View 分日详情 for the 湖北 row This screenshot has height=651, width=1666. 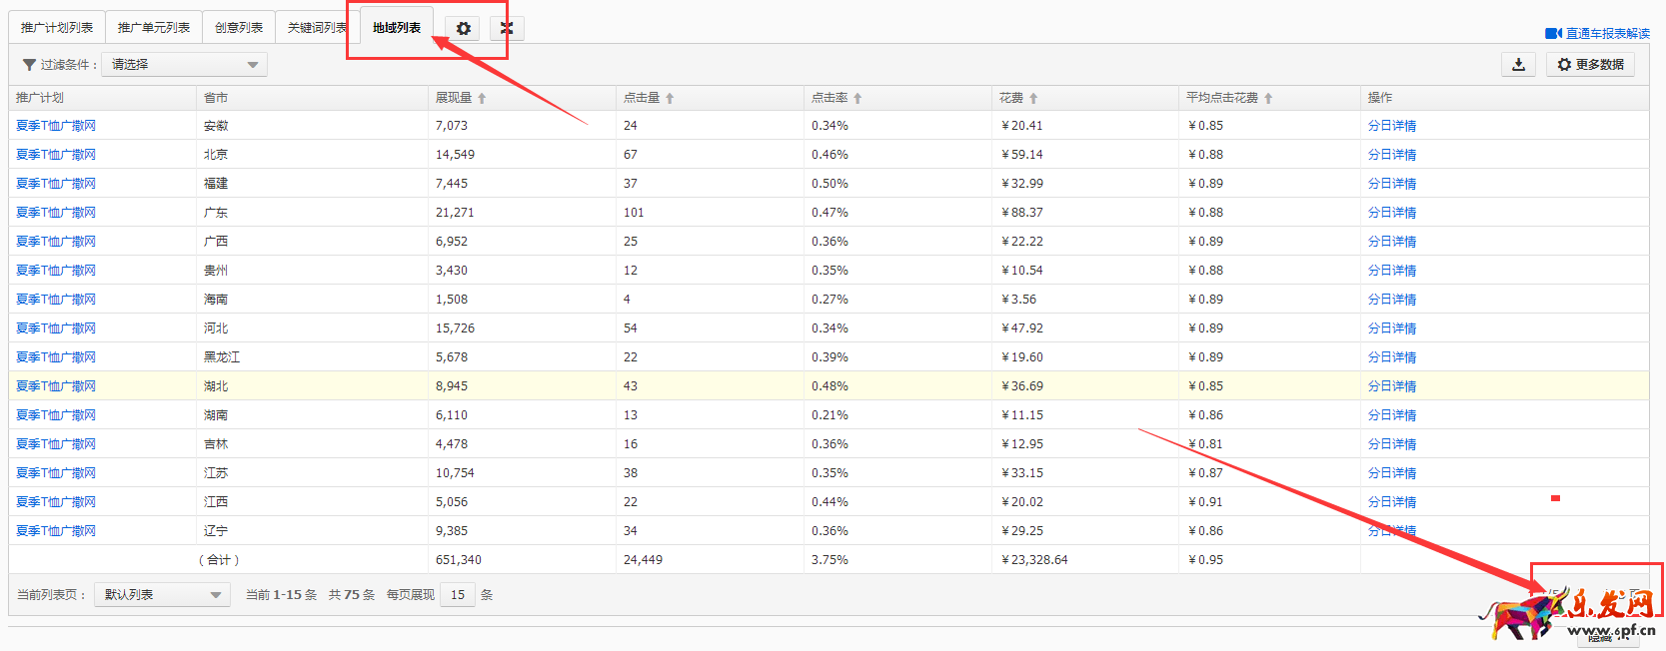(1391, 386)
